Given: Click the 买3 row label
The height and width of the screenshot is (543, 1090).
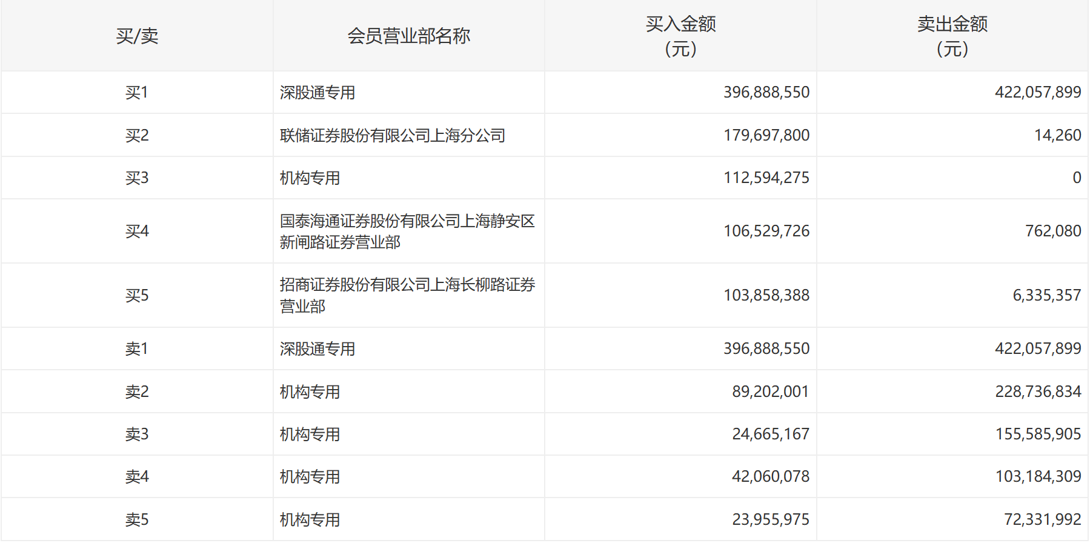Looking at the screenshot, I should [x=137, y=178].
